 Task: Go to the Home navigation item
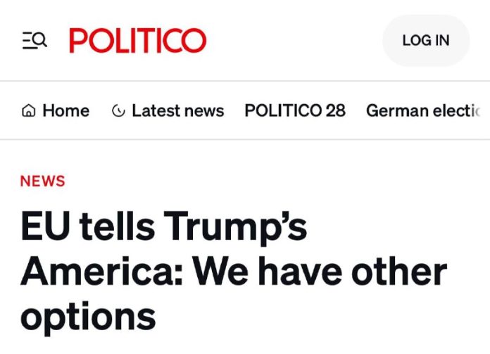click(56, 111)
